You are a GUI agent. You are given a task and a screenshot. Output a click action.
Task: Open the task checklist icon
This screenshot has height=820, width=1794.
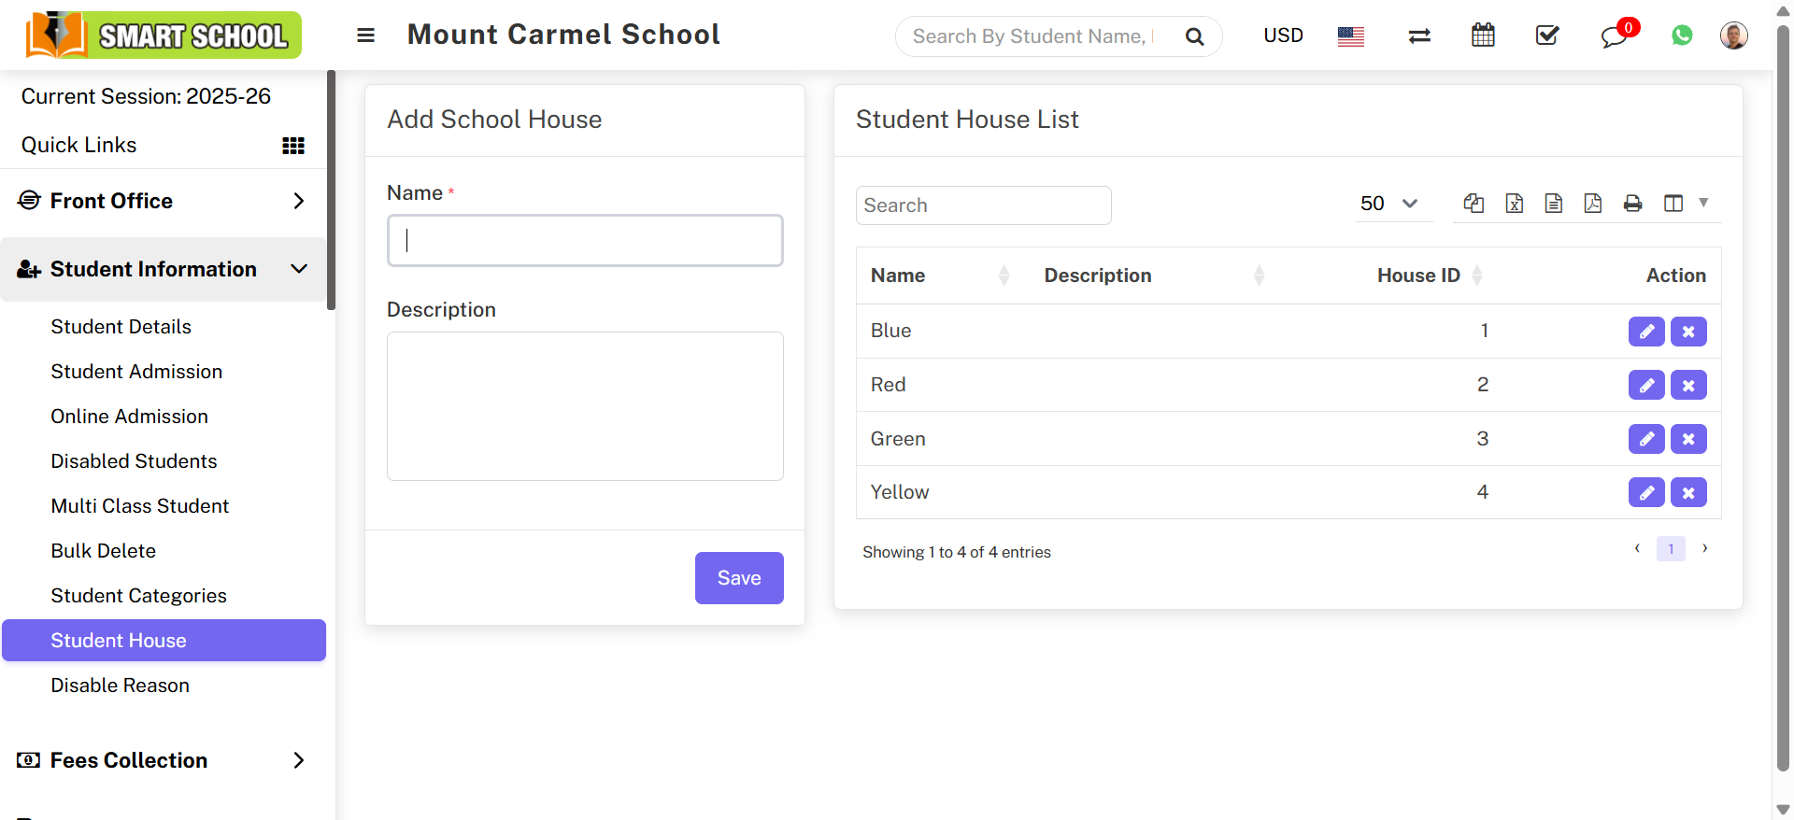[x=1547, y=35]
